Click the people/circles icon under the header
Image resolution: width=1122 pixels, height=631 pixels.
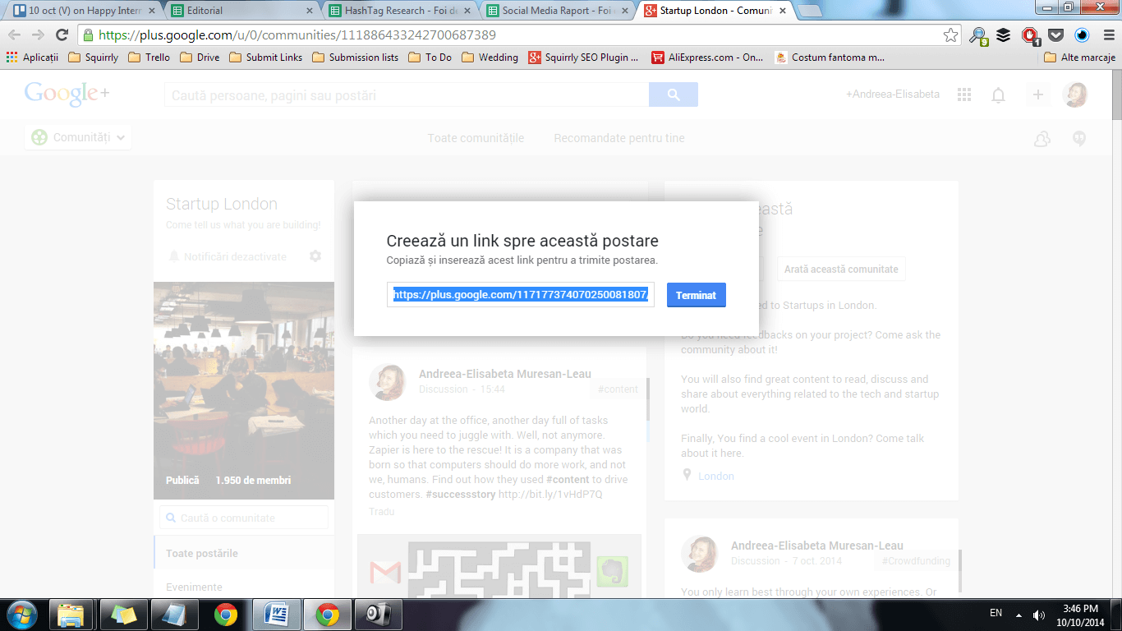click(1042, 139)
